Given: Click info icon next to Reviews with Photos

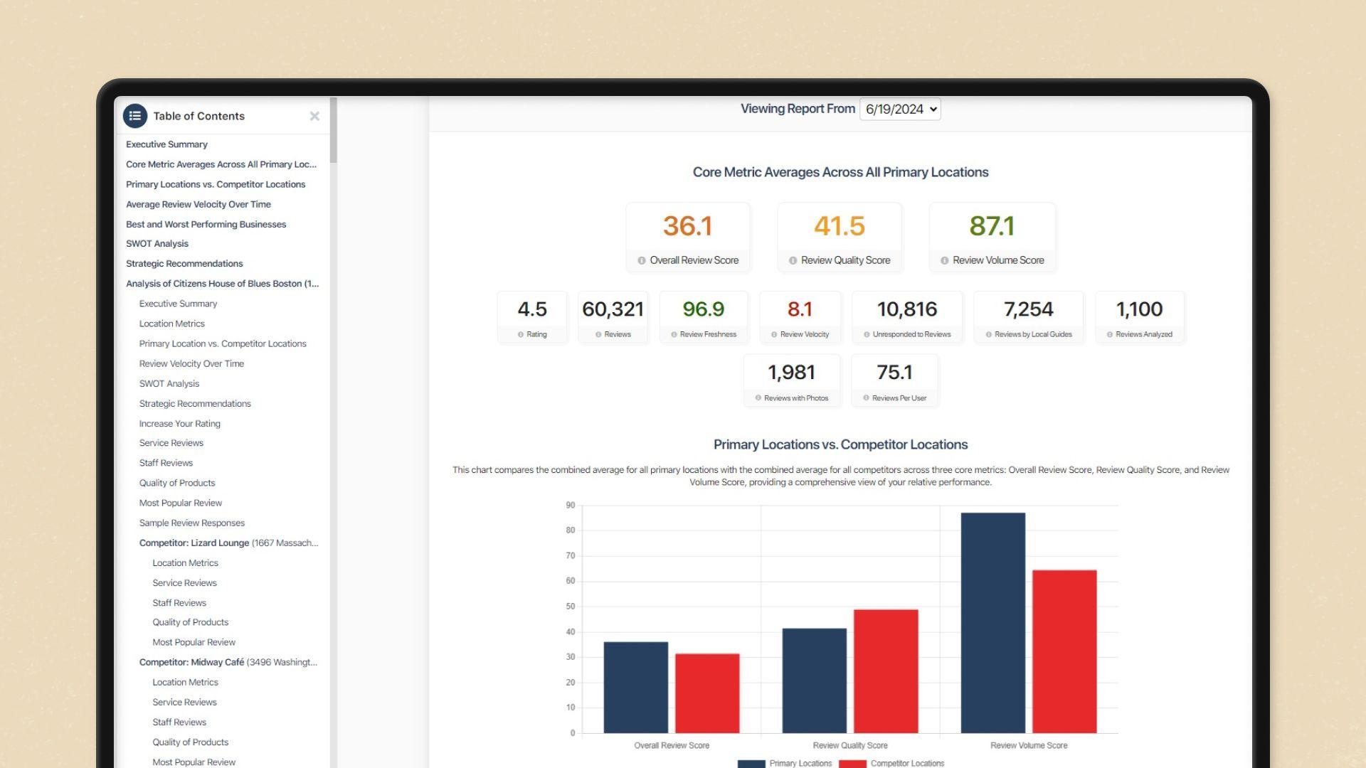Looking at the screenshot, I should click(x=758, y=398).
